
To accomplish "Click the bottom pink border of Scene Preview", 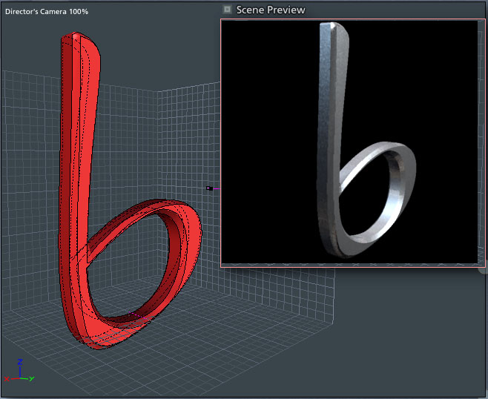I will 349,264.
